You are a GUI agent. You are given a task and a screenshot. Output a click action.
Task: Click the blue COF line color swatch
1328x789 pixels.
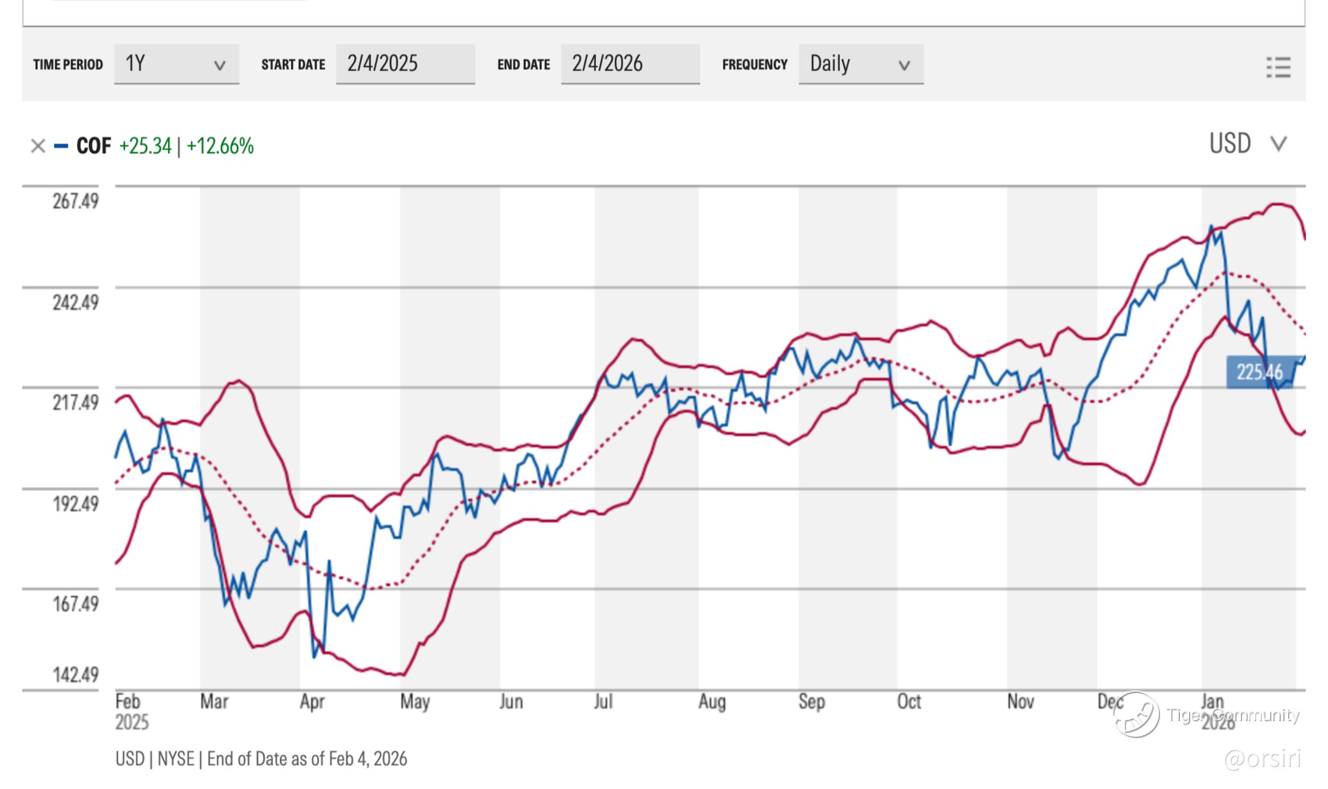click(x=61, y=146)
